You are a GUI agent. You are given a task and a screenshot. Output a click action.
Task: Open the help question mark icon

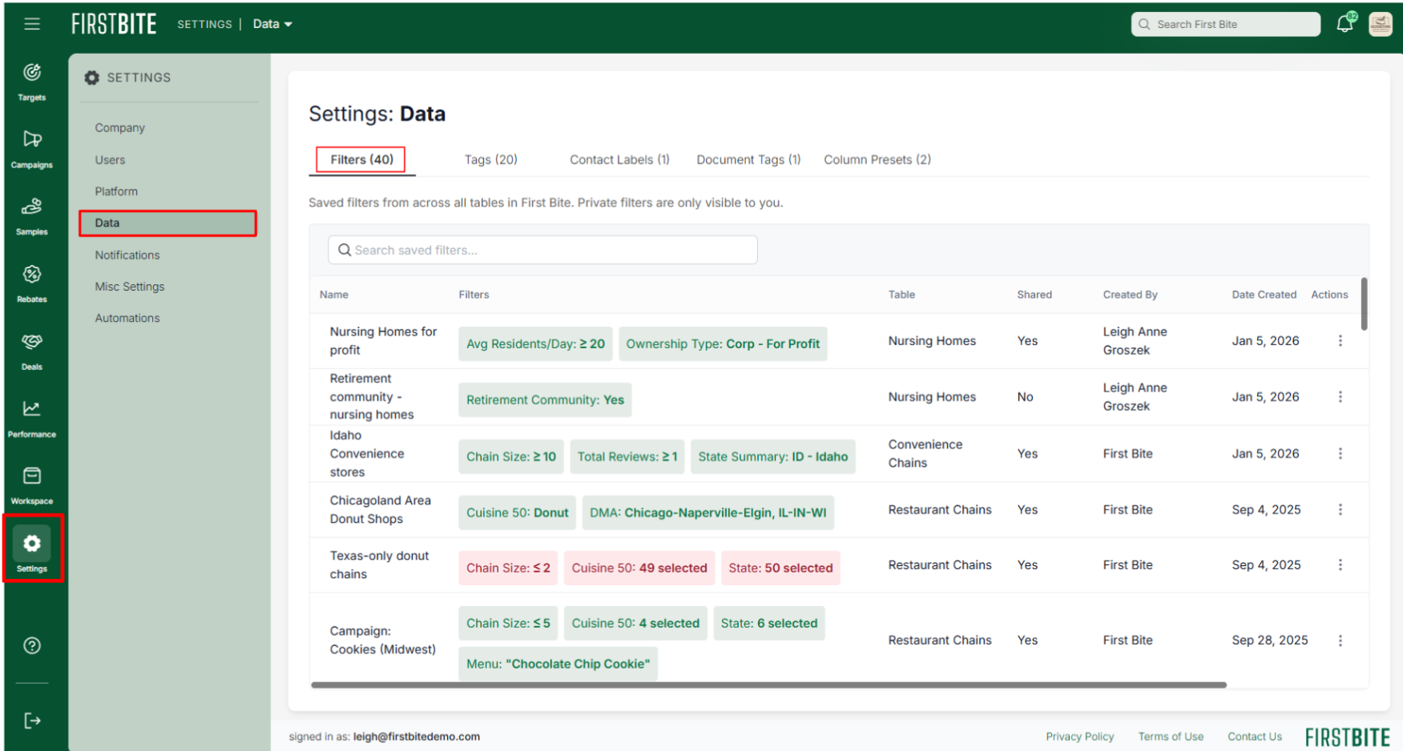[32, 645]
